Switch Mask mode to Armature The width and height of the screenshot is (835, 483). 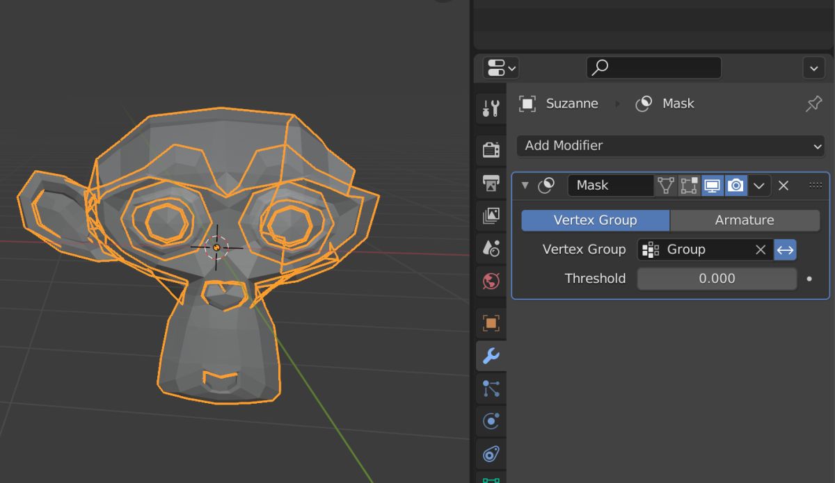pyautogui.click(x=744, y=220)
